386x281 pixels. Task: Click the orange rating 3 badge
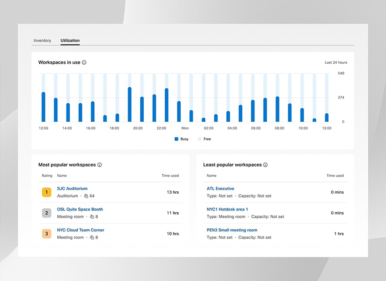46,234
